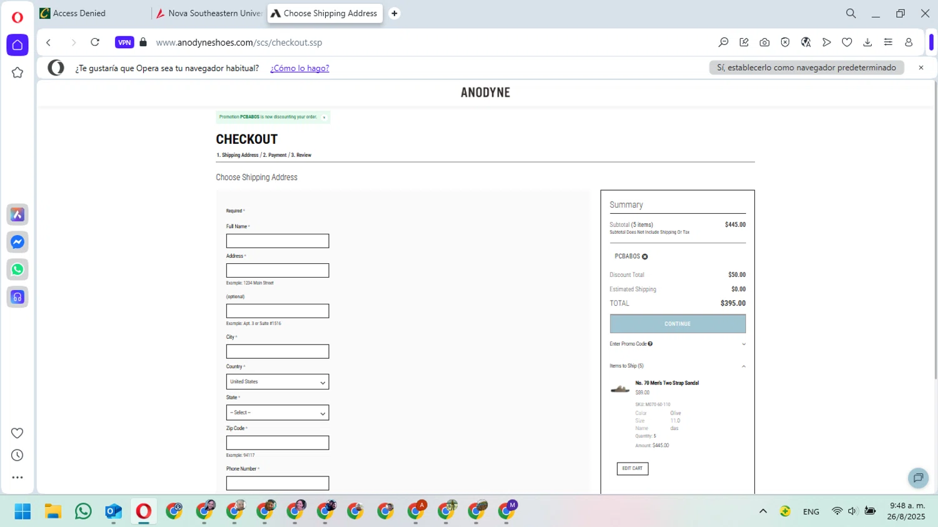Open the Country dropdown
The image size is (938, 527).
(278, 382)
